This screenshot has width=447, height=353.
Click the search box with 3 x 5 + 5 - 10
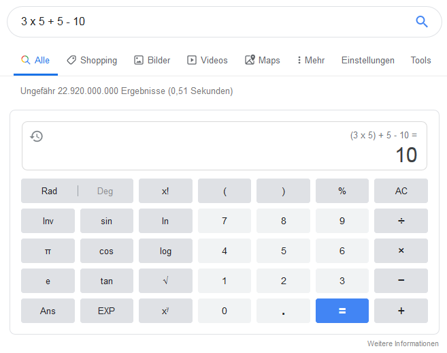pos(204,22)
